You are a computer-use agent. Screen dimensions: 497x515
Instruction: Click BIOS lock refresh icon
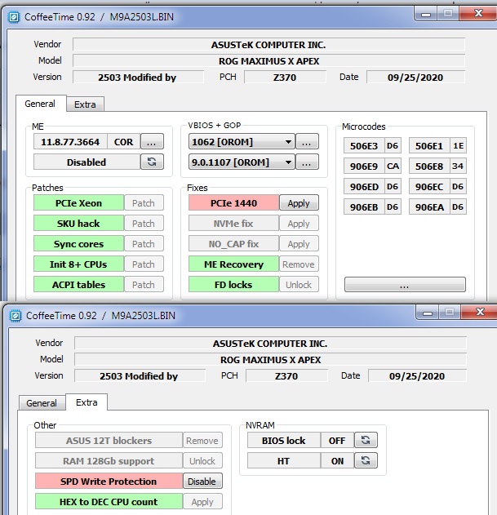pos(366,440)
